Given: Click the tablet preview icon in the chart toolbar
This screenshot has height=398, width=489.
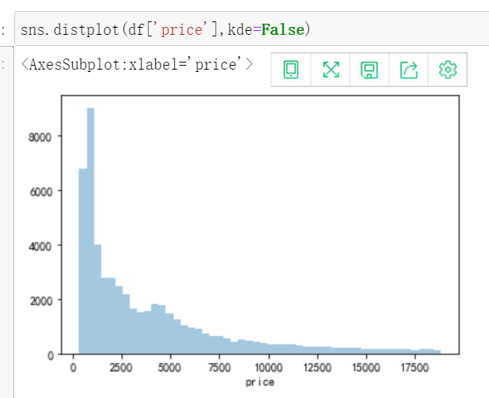Looking at the screenshot, I should (290, 70).
